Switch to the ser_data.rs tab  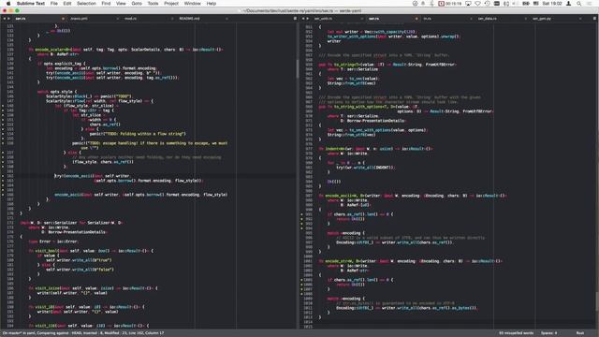pos(487,19)
